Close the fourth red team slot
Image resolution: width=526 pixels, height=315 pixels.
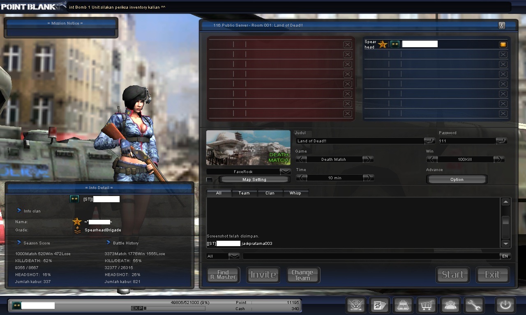(347, 74)
